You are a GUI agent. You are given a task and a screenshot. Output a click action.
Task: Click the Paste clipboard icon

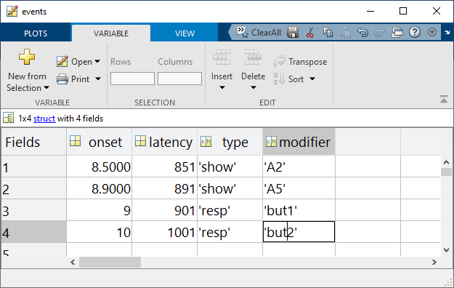345,32
